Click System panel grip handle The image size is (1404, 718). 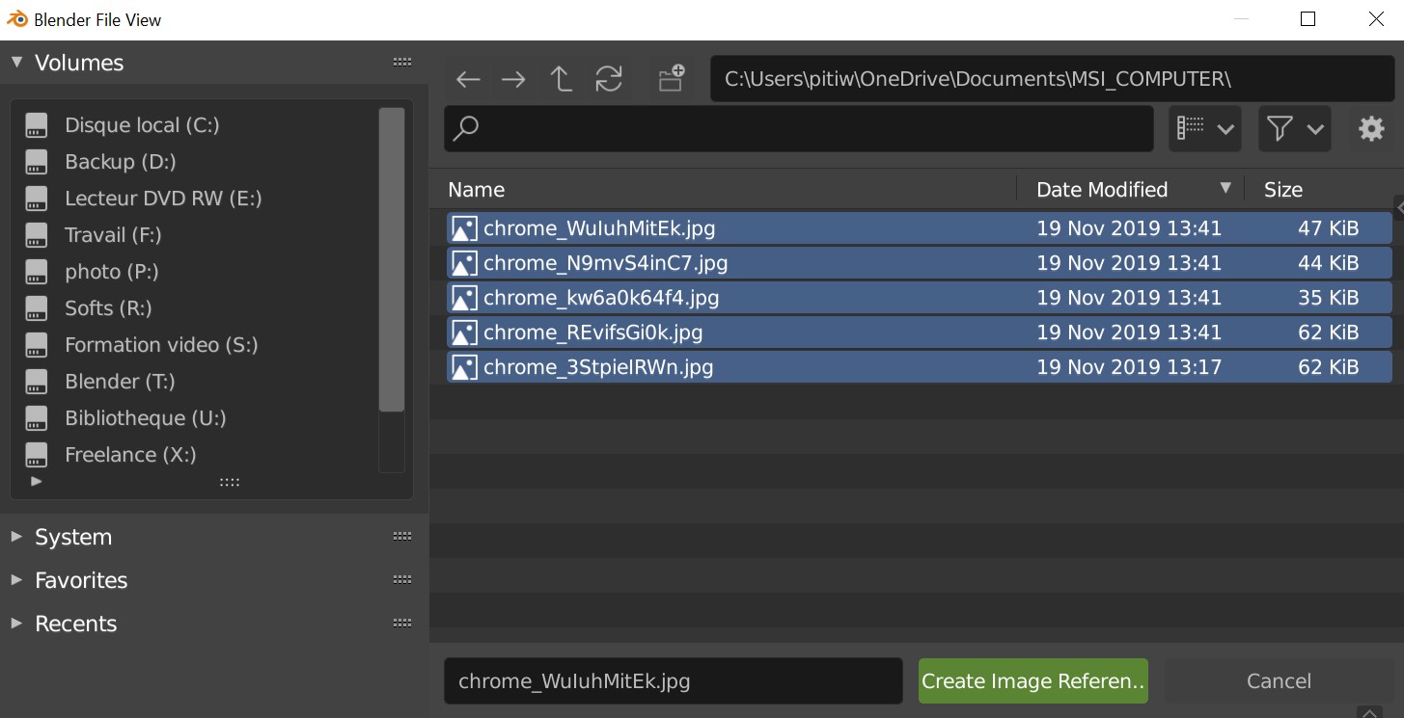click(402, 537)
